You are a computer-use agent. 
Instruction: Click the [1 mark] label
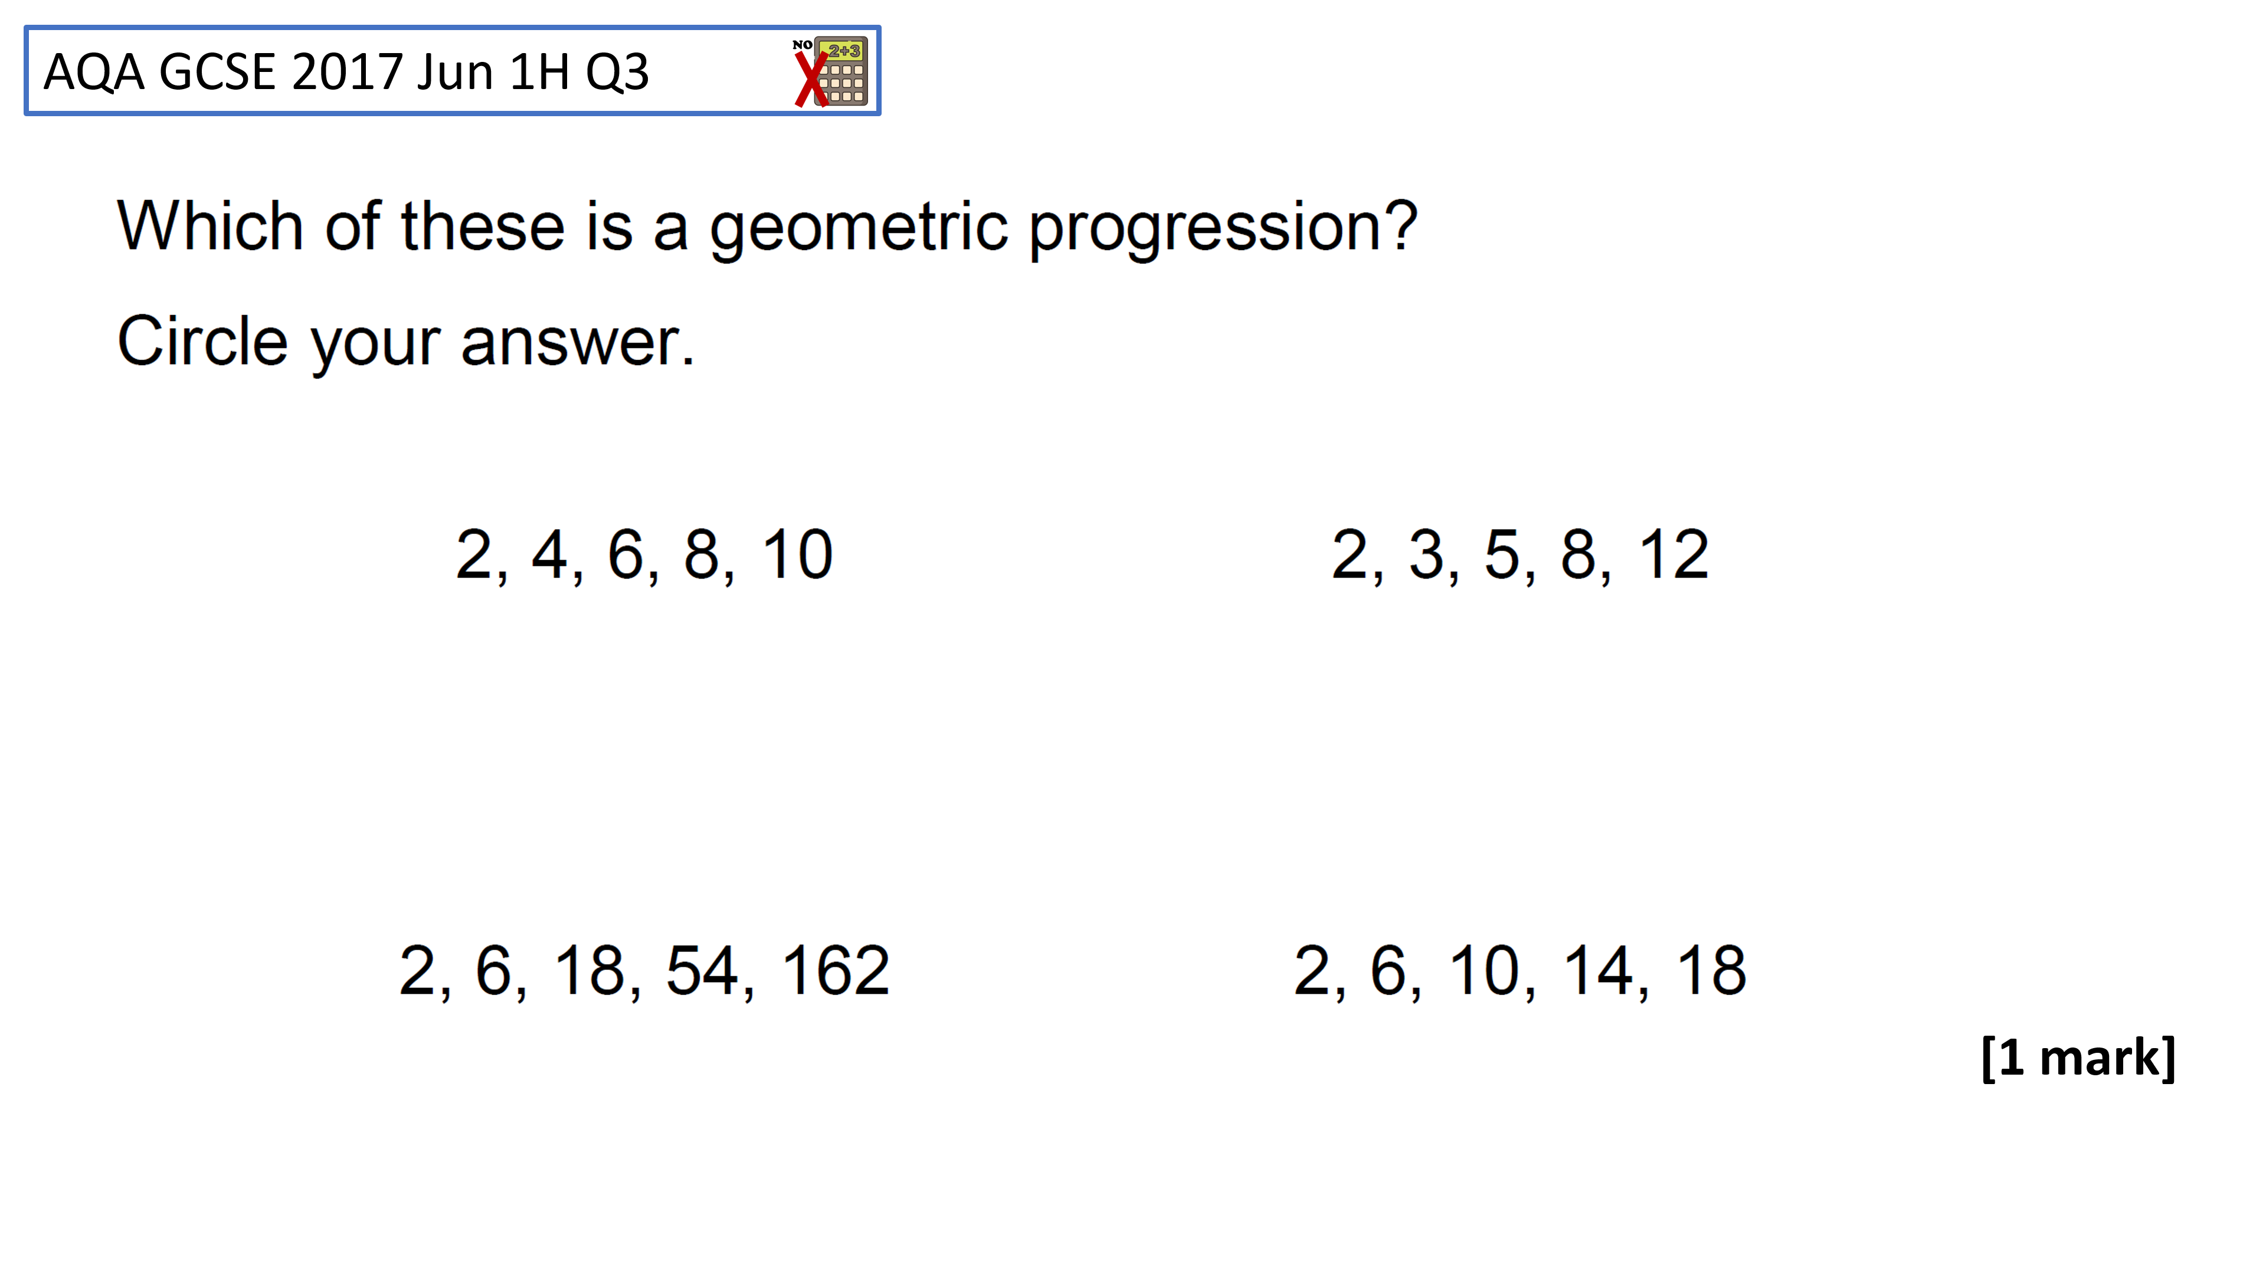tap(2078, 1057)
